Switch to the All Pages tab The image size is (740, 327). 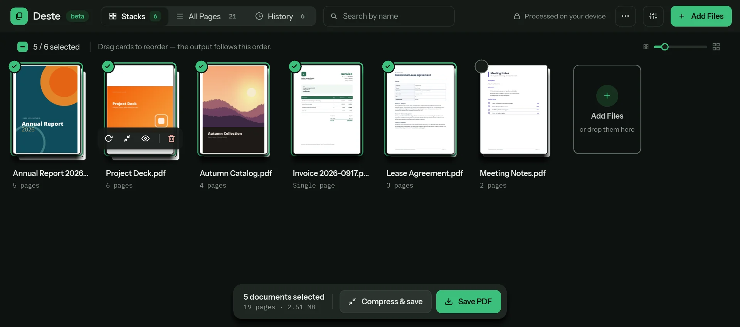pos(207,16)
